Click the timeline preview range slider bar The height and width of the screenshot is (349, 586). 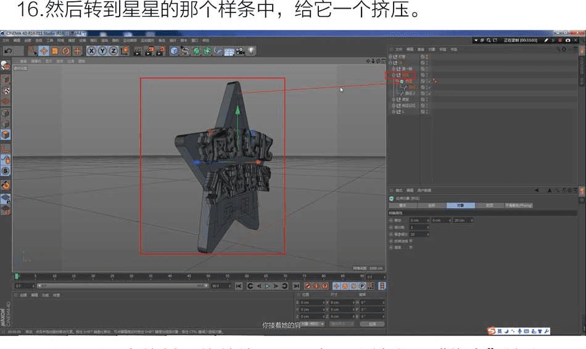122,286
